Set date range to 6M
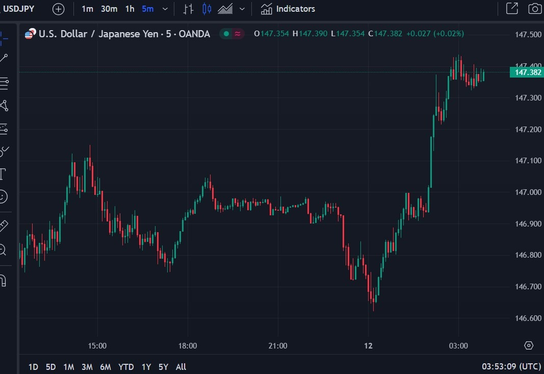The image size is (544, 374). coord(106,367)
